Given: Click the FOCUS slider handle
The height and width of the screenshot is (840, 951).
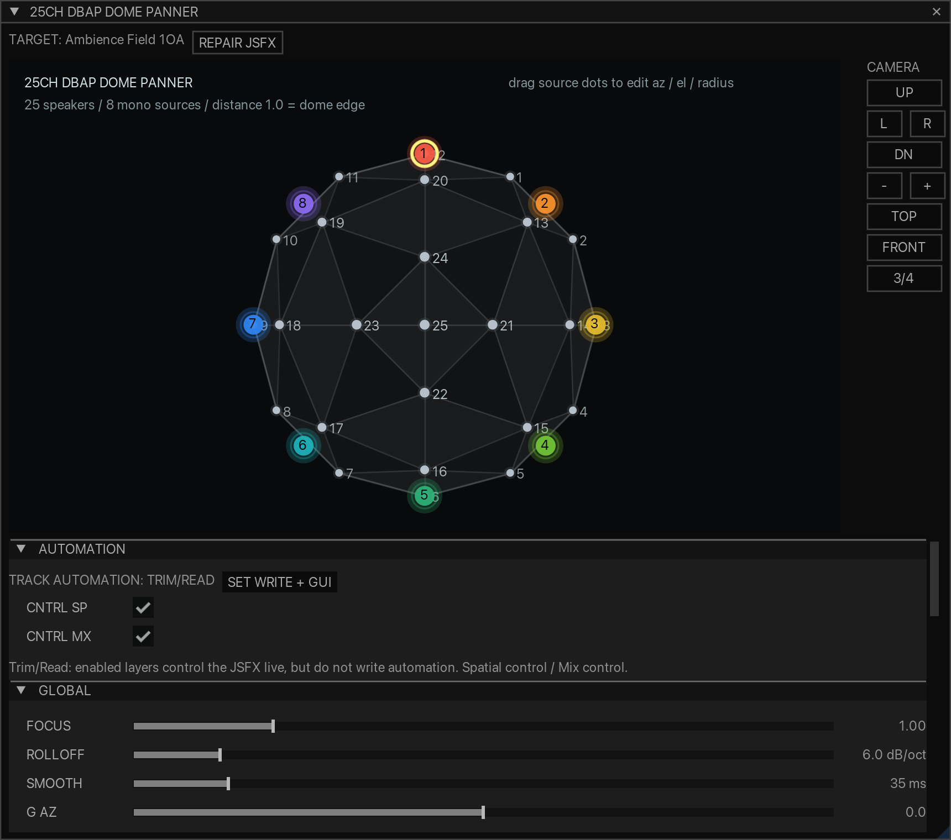Looking at the screenshot, I should pos(273,726).
